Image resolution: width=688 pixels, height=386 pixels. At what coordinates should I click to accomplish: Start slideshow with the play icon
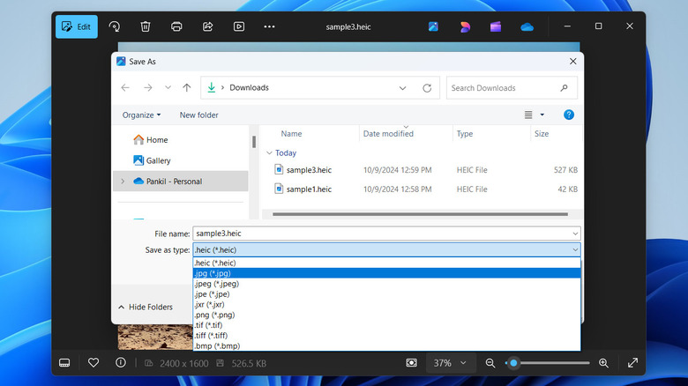point(238,26)
